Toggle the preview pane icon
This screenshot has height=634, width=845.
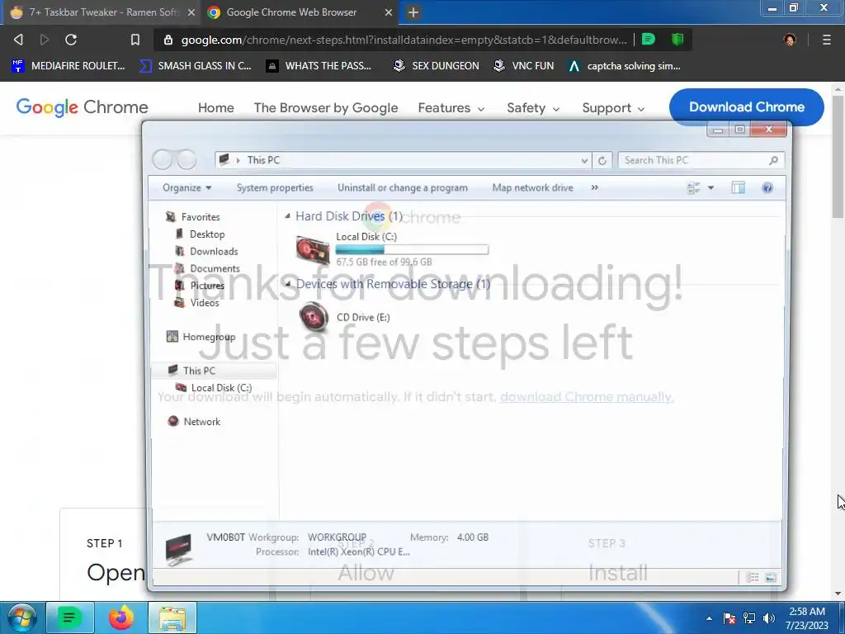pyautogui.click(x=739, y=187)
